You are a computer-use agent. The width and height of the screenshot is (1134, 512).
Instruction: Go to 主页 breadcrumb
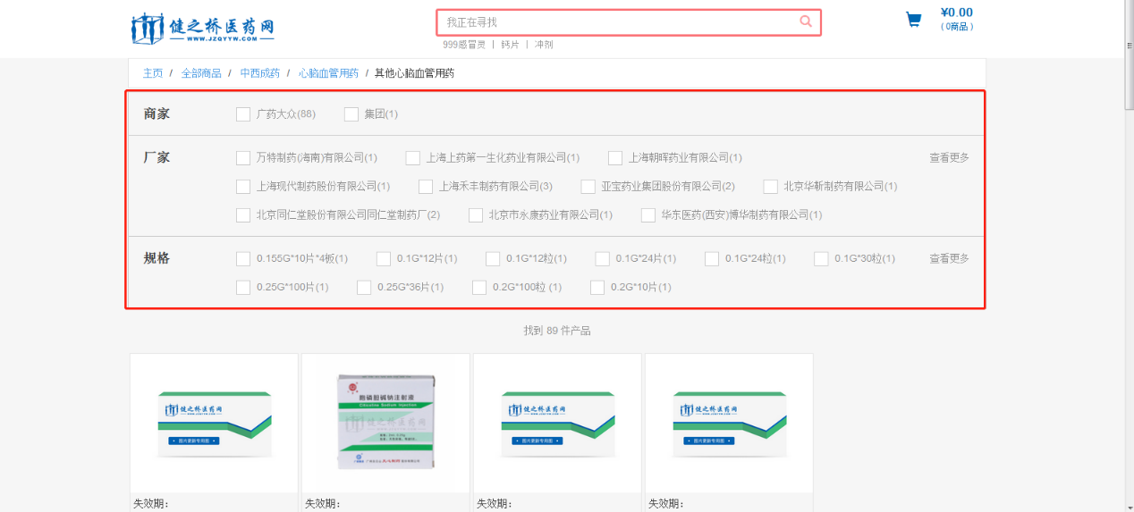153,73
